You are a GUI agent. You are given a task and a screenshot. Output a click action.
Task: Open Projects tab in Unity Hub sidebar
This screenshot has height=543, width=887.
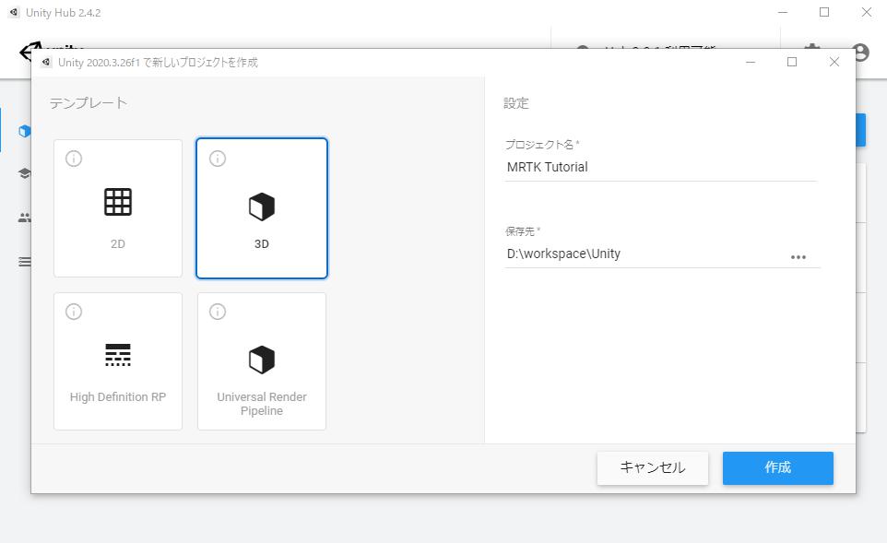[x=24, y=131]
